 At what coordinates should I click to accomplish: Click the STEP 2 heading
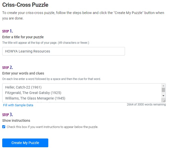(x=7, y=67)
